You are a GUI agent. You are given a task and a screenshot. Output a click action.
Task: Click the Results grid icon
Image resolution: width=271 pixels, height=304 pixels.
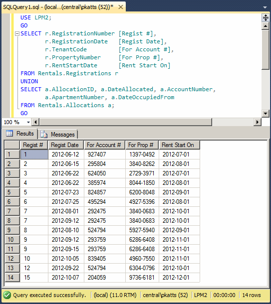click(9, 134)
